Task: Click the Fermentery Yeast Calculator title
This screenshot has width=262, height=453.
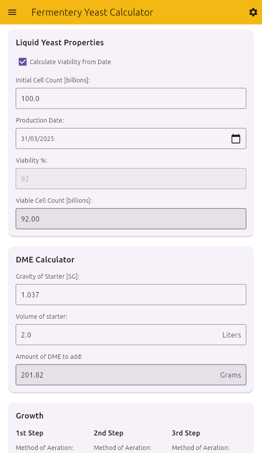Action: (x=92, y=12)
